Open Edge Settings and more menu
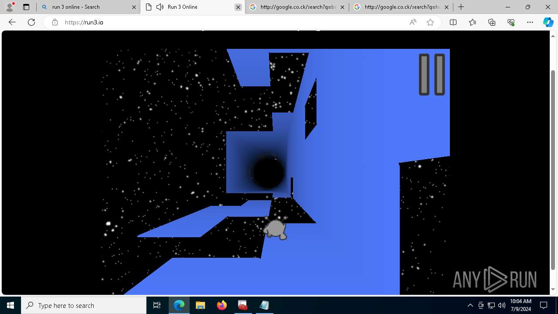558x314 pixels. click(530, 22)
